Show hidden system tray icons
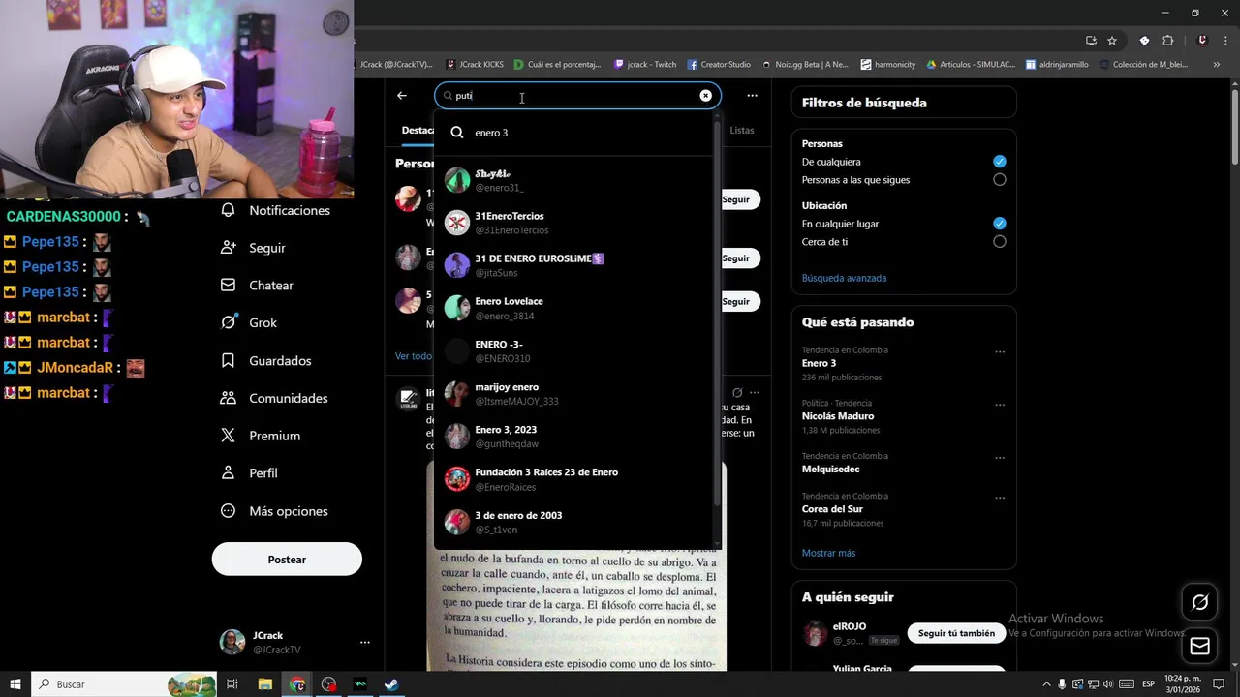The image size is (1240, 697). click(x=1046, y=684)
